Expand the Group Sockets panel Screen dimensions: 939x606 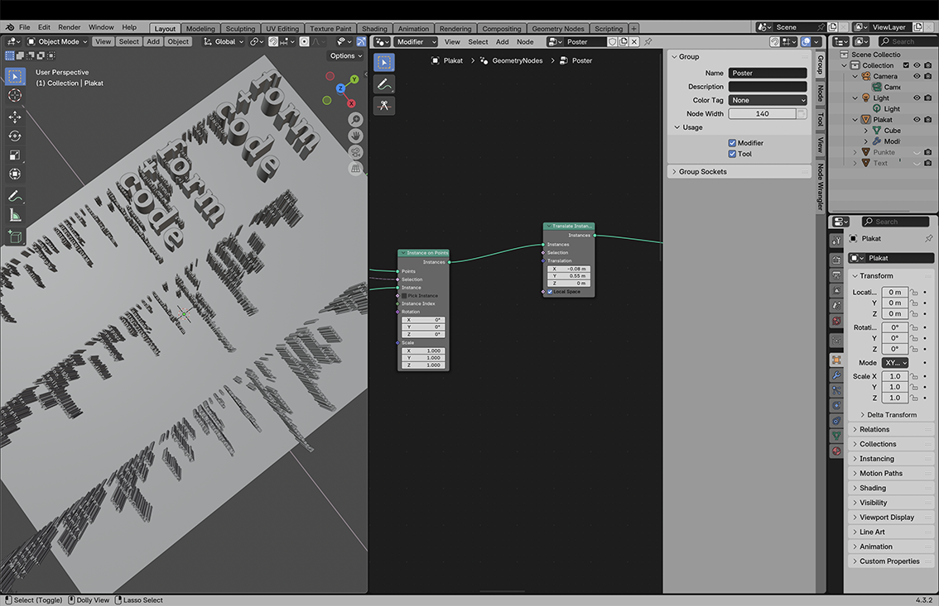(x=702, y=172)
